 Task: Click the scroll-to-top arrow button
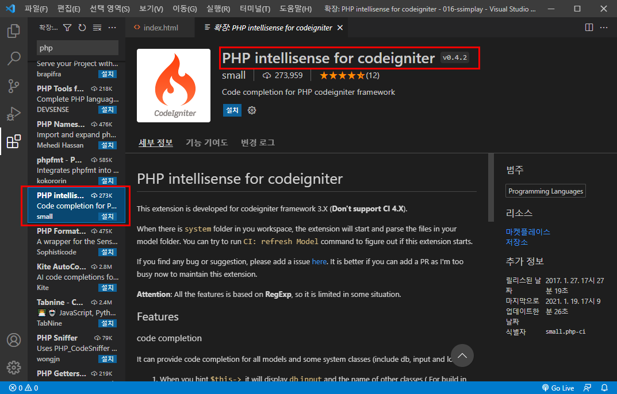462,356
